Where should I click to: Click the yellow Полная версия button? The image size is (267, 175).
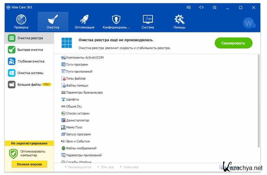point(29,164)
